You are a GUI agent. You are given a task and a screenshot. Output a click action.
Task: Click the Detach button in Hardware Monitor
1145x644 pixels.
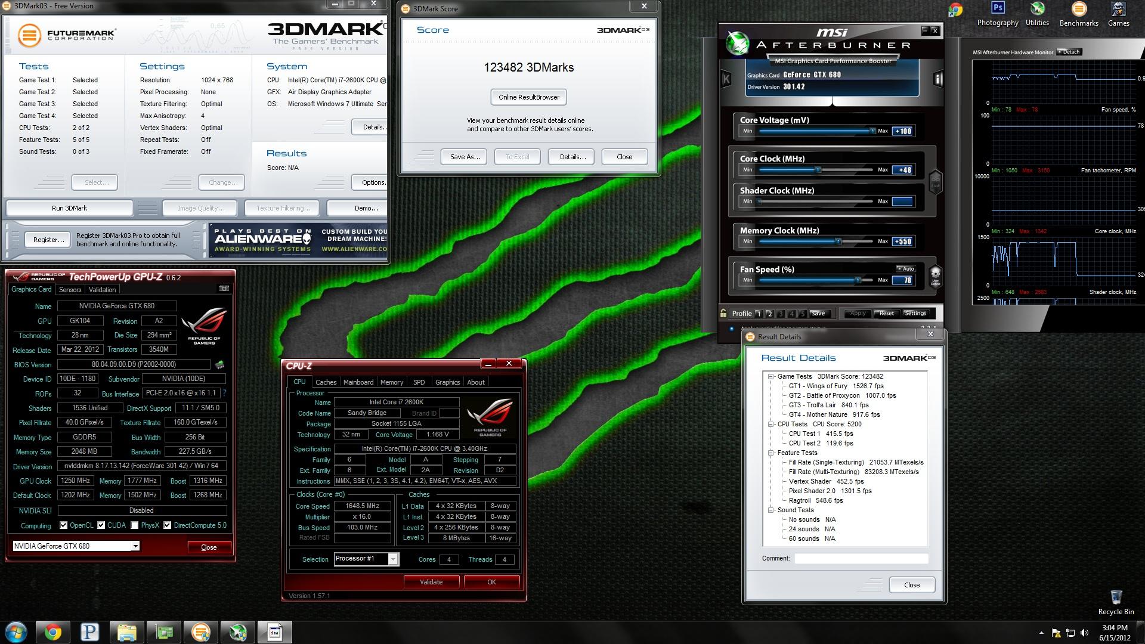pos(1069,52)
